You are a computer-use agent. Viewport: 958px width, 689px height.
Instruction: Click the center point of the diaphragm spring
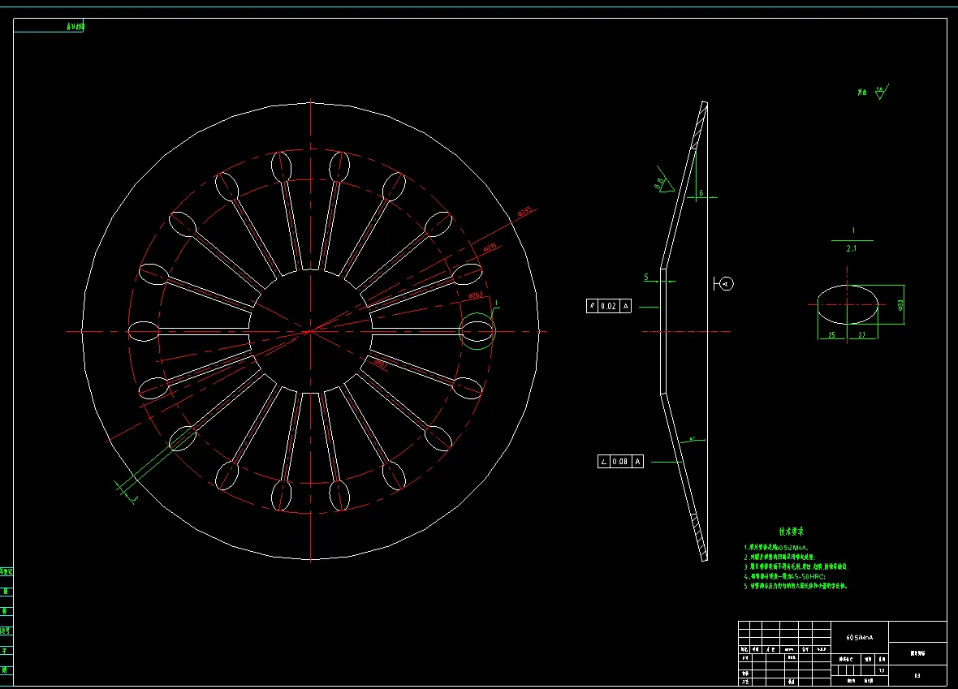309,331
